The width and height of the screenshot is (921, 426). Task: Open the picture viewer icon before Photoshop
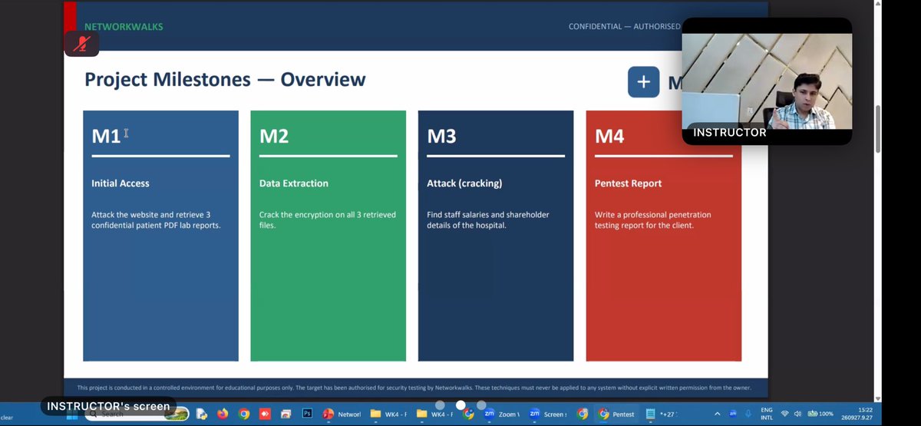pyautogui.click(x=286, y=414)
